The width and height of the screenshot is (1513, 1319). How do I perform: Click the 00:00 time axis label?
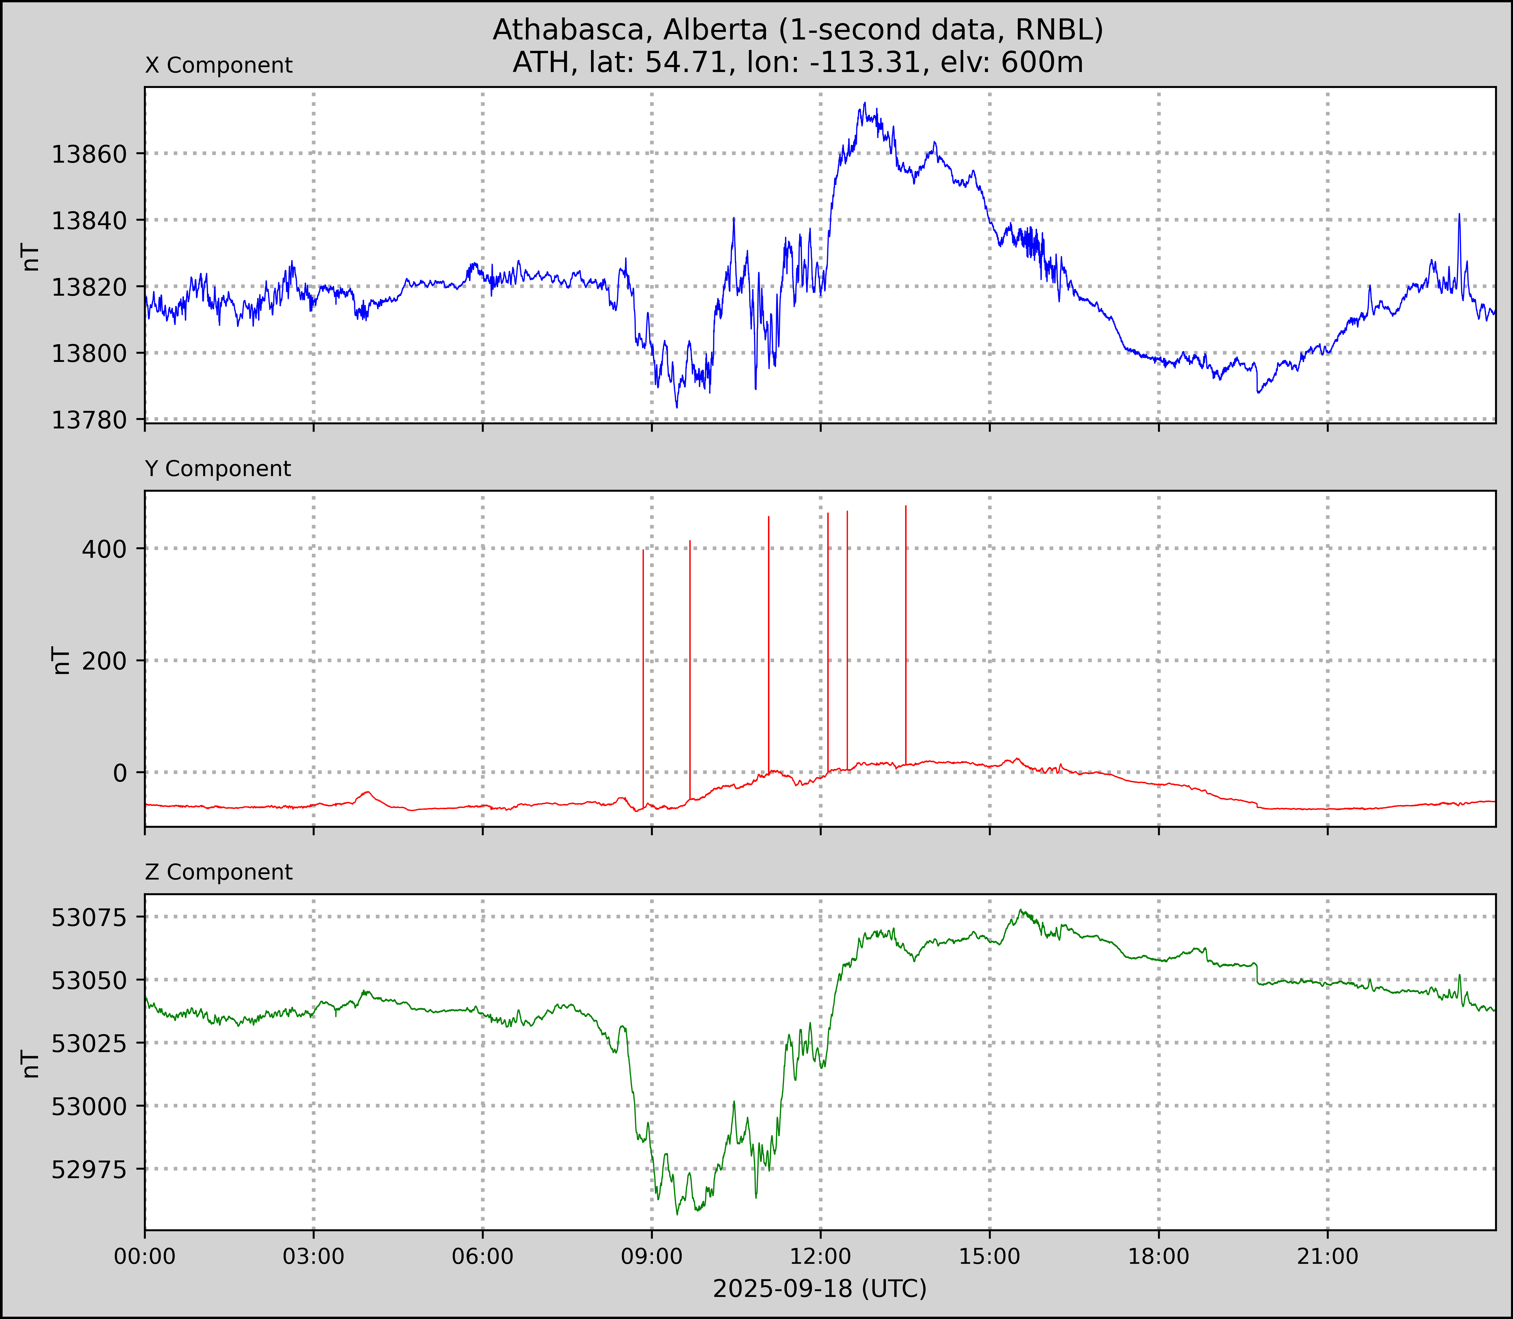click(145, 1257)
